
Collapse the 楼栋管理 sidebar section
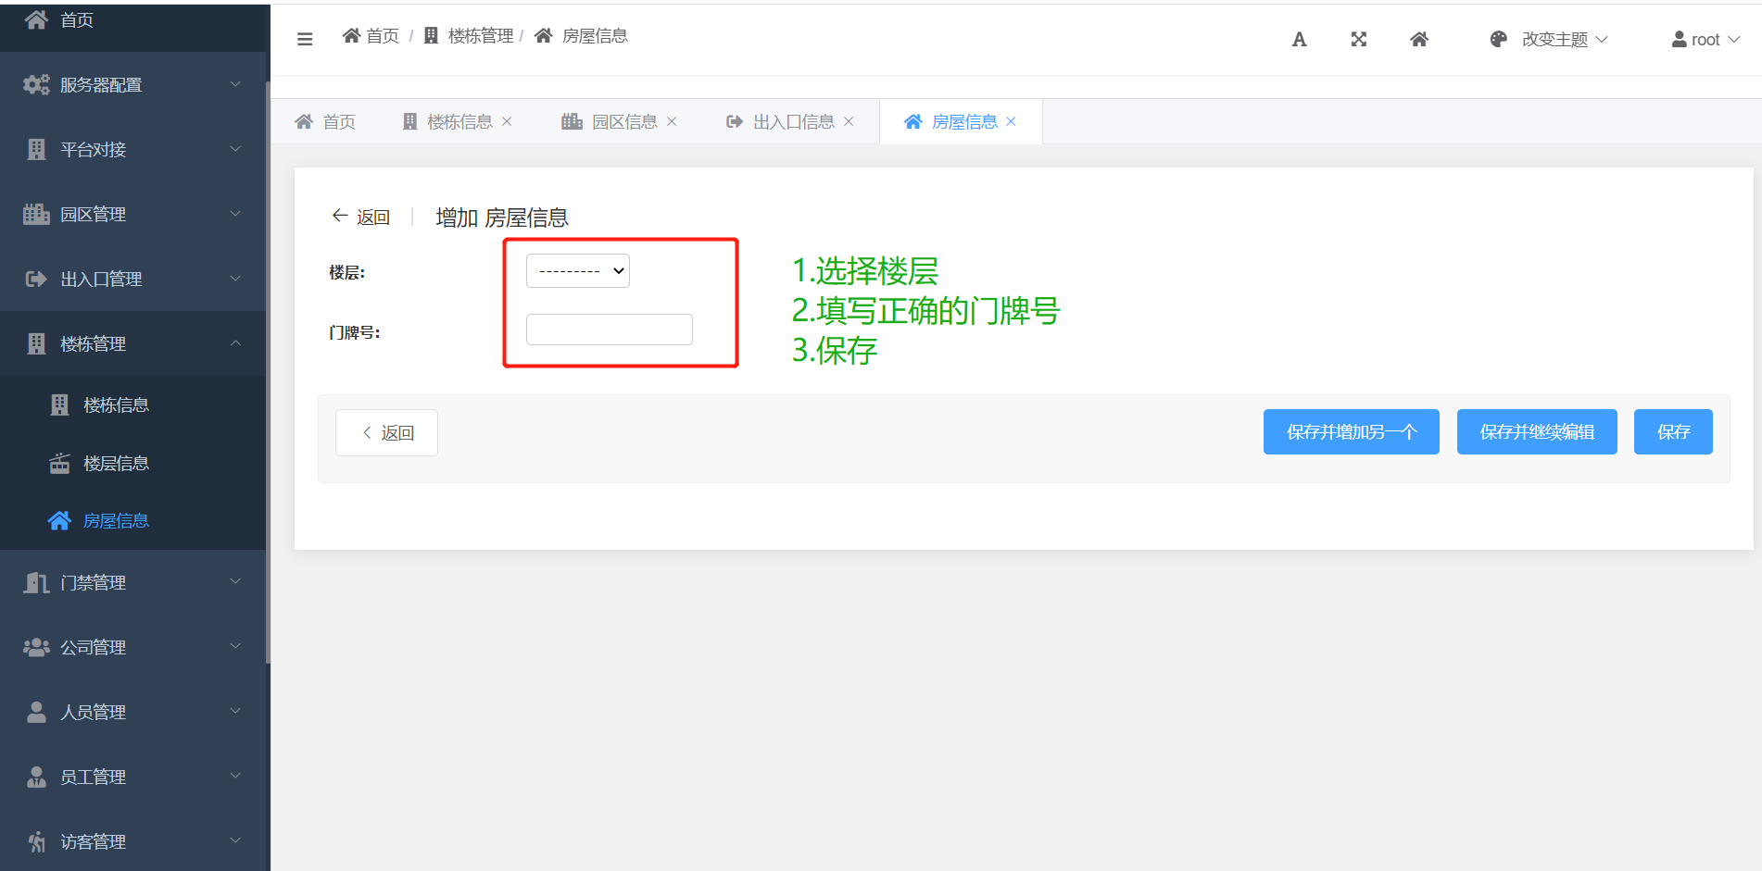(132, 343)
